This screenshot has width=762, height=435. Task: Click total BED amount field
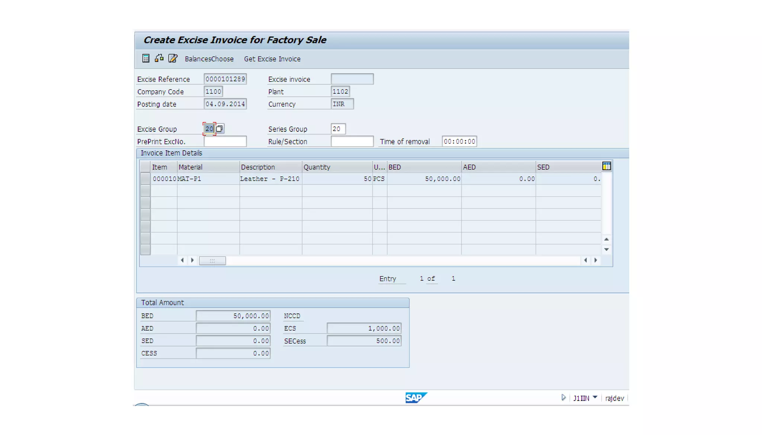click(233, 316)
